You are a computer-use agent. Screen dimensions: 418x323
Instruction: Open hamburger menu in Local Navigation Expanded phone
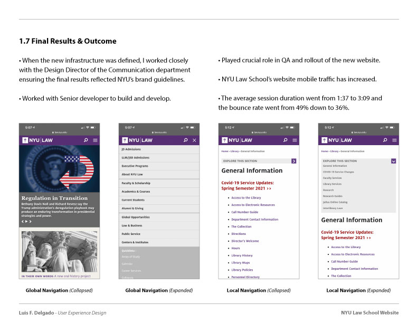pos(394,140)
